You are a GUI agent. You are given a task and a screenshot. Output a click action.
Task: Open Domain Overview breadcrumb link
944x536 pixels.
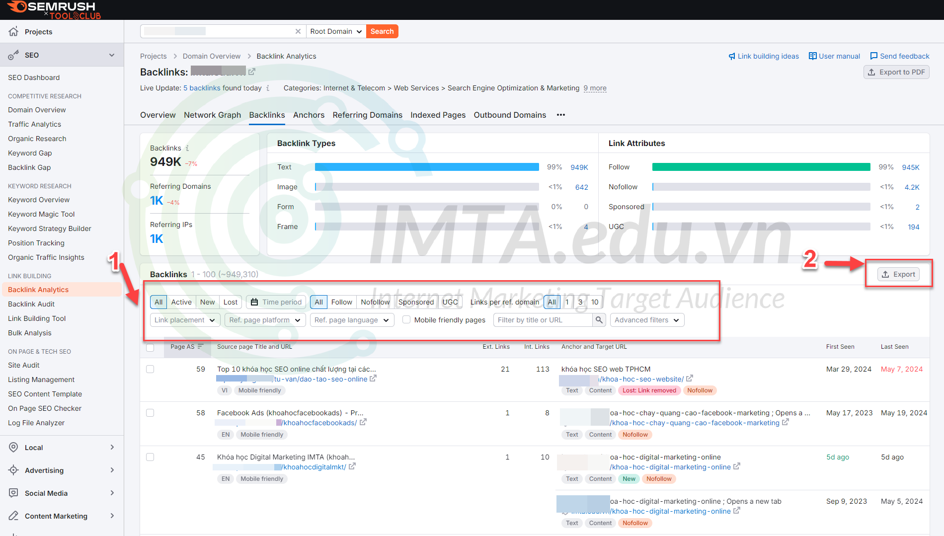click(x=212, y=56)
